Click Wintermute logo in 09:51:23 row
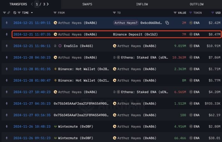 click(56, 138)
